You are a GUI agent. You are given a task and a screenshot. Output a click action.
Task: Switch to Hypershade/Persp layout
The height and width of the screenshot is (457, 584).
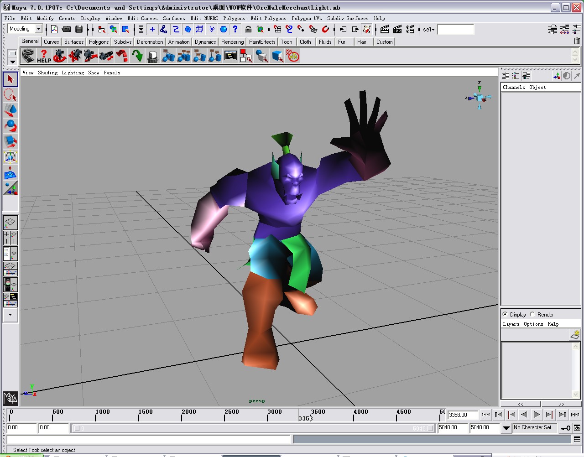click(10, 285)
